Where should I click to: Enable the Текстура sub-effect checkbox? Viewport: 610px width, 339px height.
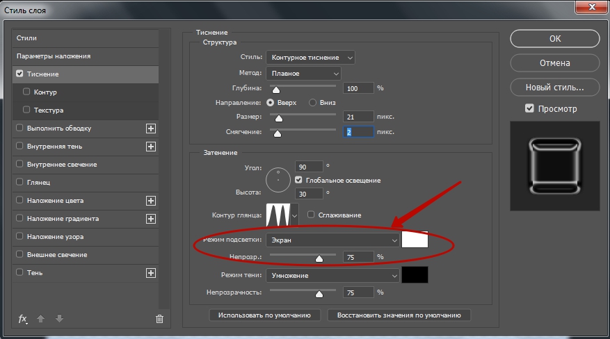coord(26,110)
